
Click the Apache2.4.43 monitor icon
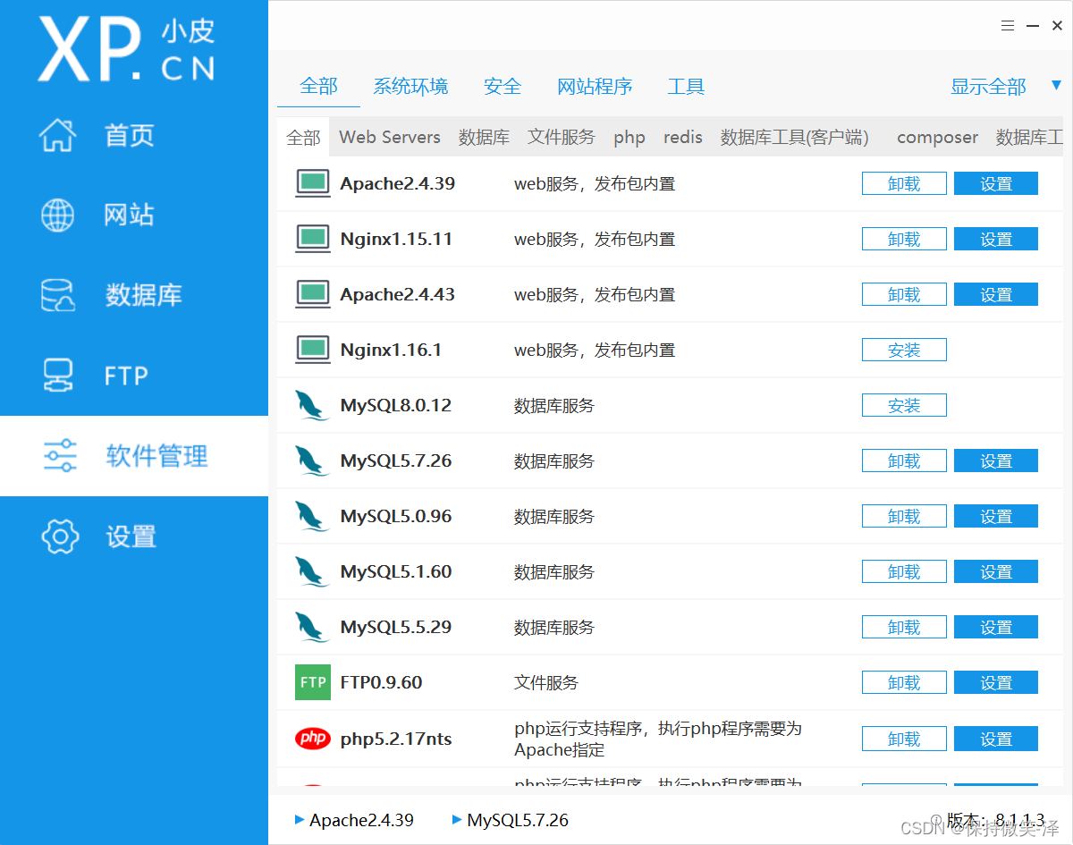(x=313, y=294)
